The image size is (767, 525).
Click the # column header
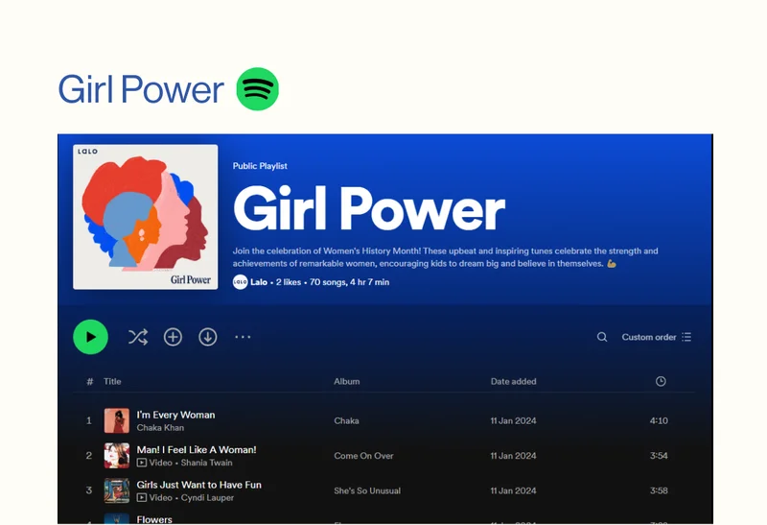tap(89, 381)
